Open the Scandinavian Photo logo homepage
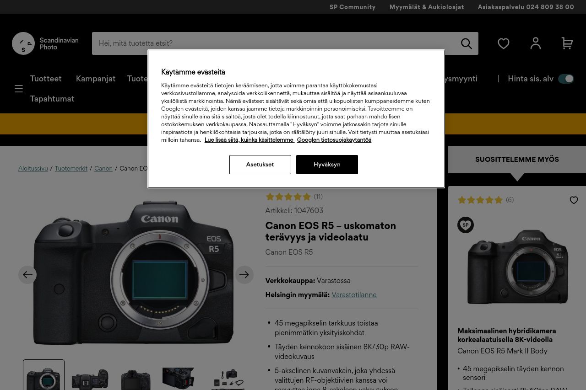The width and height of the screenshot is (586, 390). click(45, 43)
